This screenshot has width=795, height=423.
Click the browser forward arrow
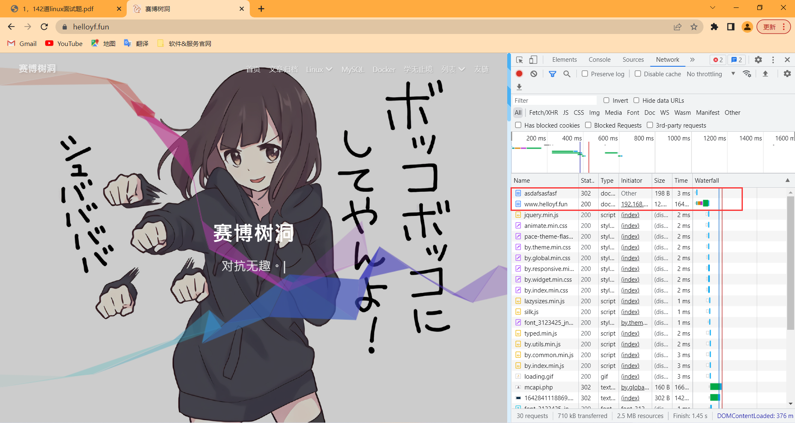[x=28, y=27]
